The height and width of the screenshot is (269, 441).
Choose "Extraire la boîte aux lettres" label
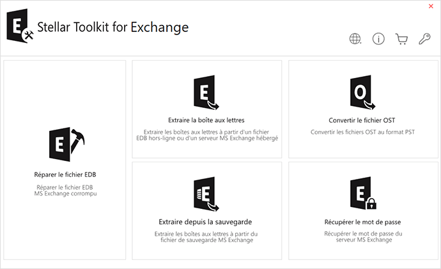[x=206, y=120]
